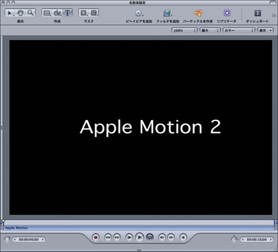The height and width of the screenshot is (252, 278).
Task: Toggle audio mute speaker button
Action: pyautogui.click(x=183, y=238)
